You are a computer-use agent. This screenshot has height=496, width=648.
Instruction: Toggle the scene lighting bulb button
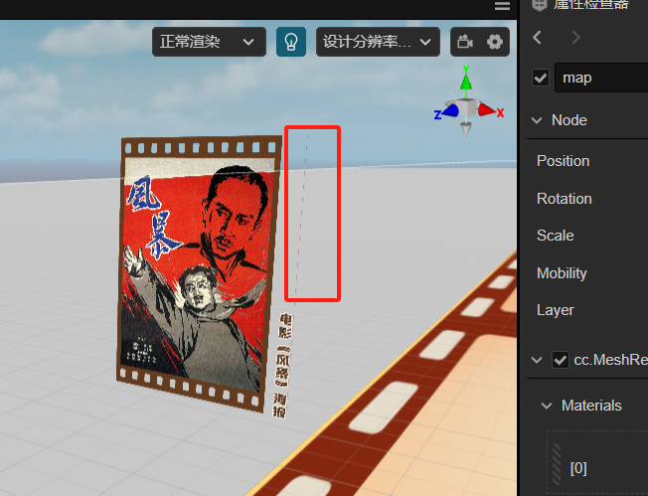291,42
